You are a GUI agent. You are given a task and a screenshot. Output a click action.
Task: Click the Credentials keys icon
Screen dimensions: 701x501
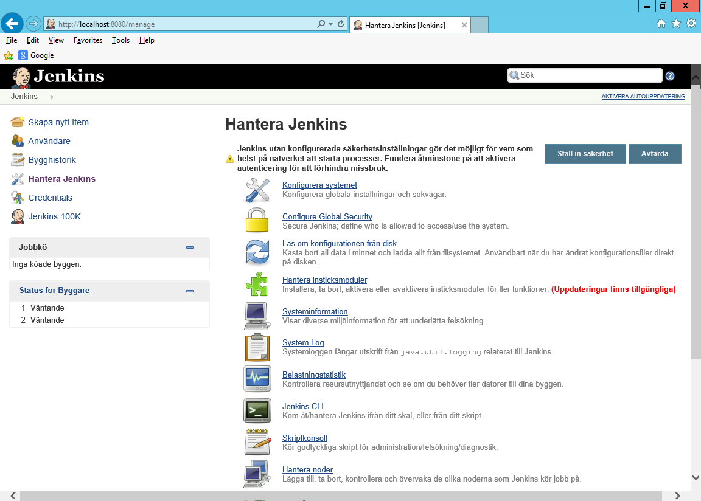click(x=18, y=198)
